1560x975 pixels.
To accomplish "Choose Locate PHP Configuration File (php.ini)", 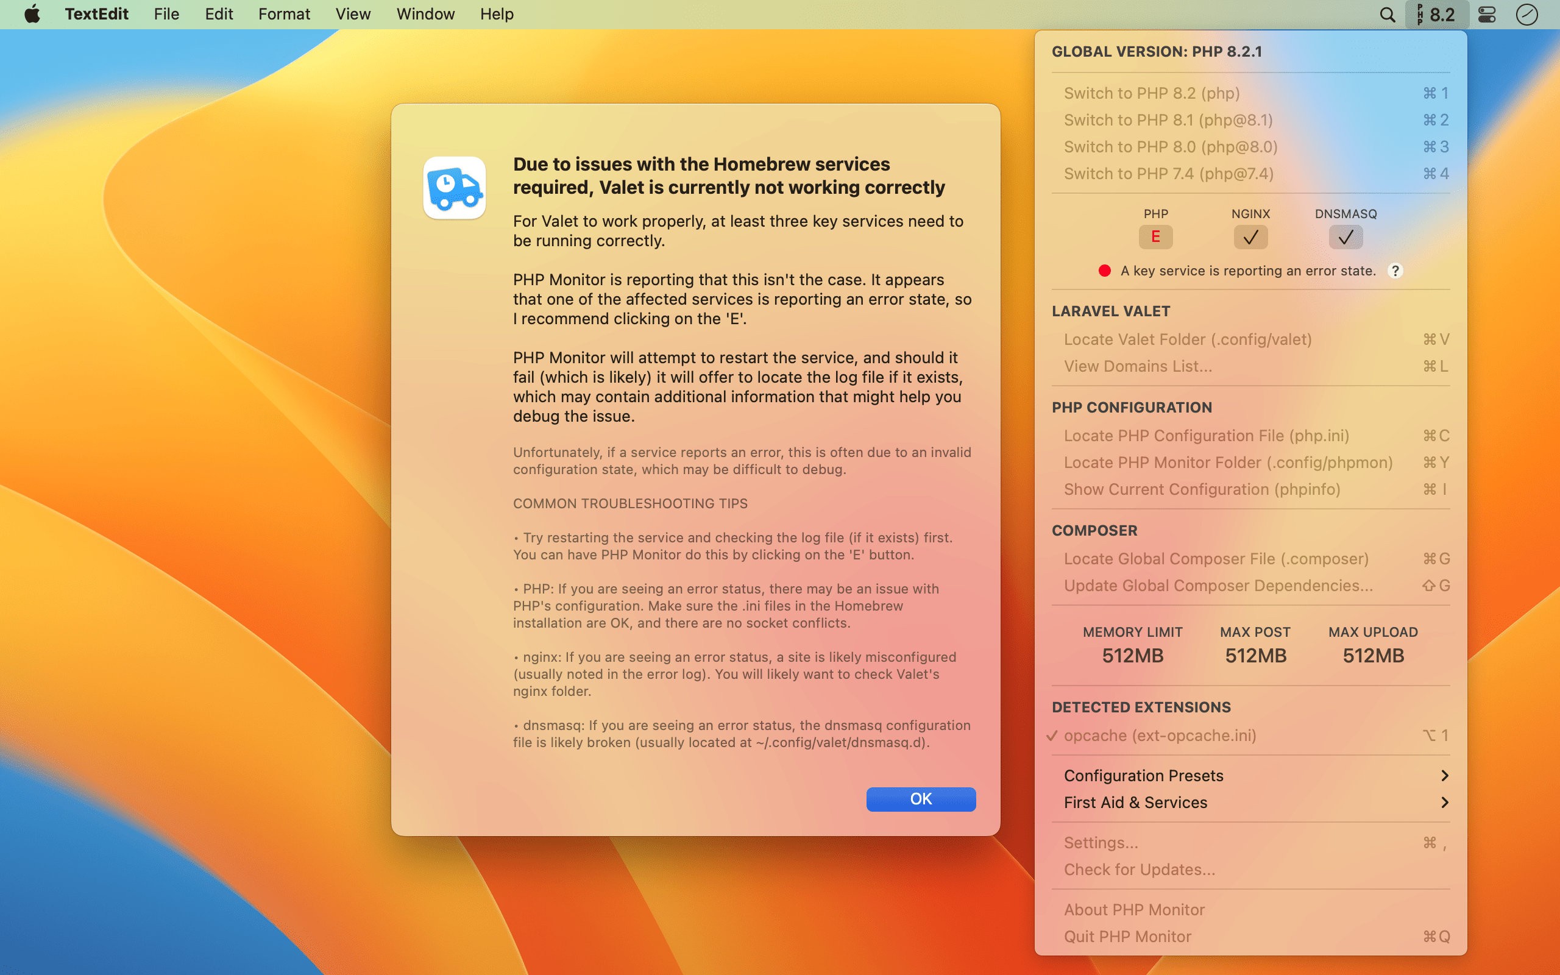I will tap(1250, 436).
